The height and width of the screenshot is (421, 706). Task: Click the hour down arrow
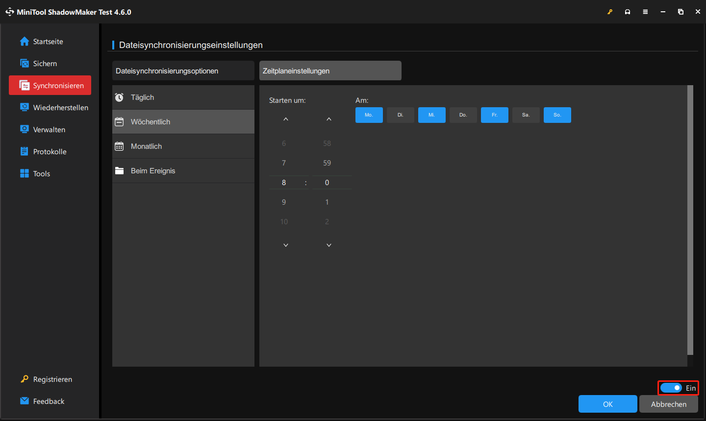[286, 245]
